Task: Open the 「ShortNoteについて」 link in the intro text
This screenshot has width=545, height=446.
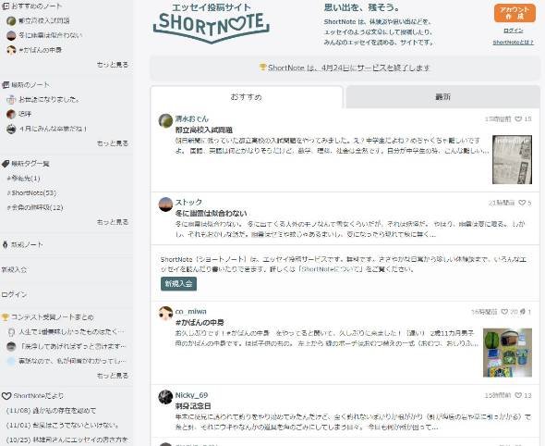Action: click(331, 269)
